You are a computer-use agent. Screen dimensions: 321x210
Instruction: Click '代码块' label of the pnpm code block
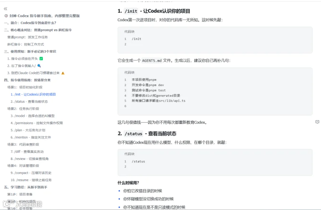tap(129, 72)
